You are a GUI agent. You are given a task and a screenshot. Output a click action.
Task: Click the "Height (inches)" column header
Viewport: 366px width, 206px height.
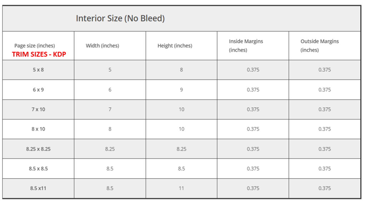point(175,46)
